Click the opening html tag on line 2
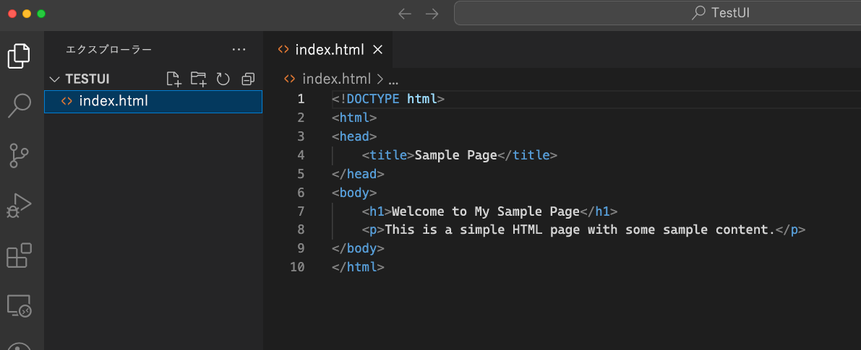The width and height of the screenshot is (861, 350). 354,118
